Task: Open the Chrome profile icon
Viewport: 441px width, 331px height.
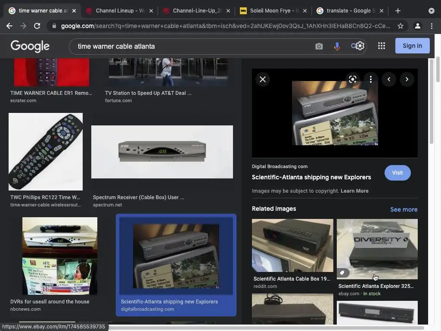Action: (x=418, y=26)
